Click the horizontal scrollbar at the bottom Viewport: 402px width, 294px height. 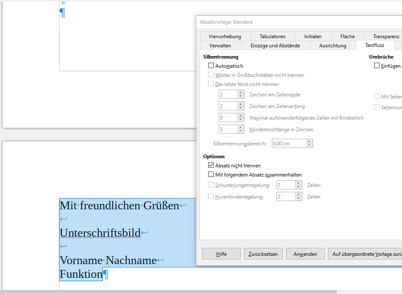click(x=166, y=292)
